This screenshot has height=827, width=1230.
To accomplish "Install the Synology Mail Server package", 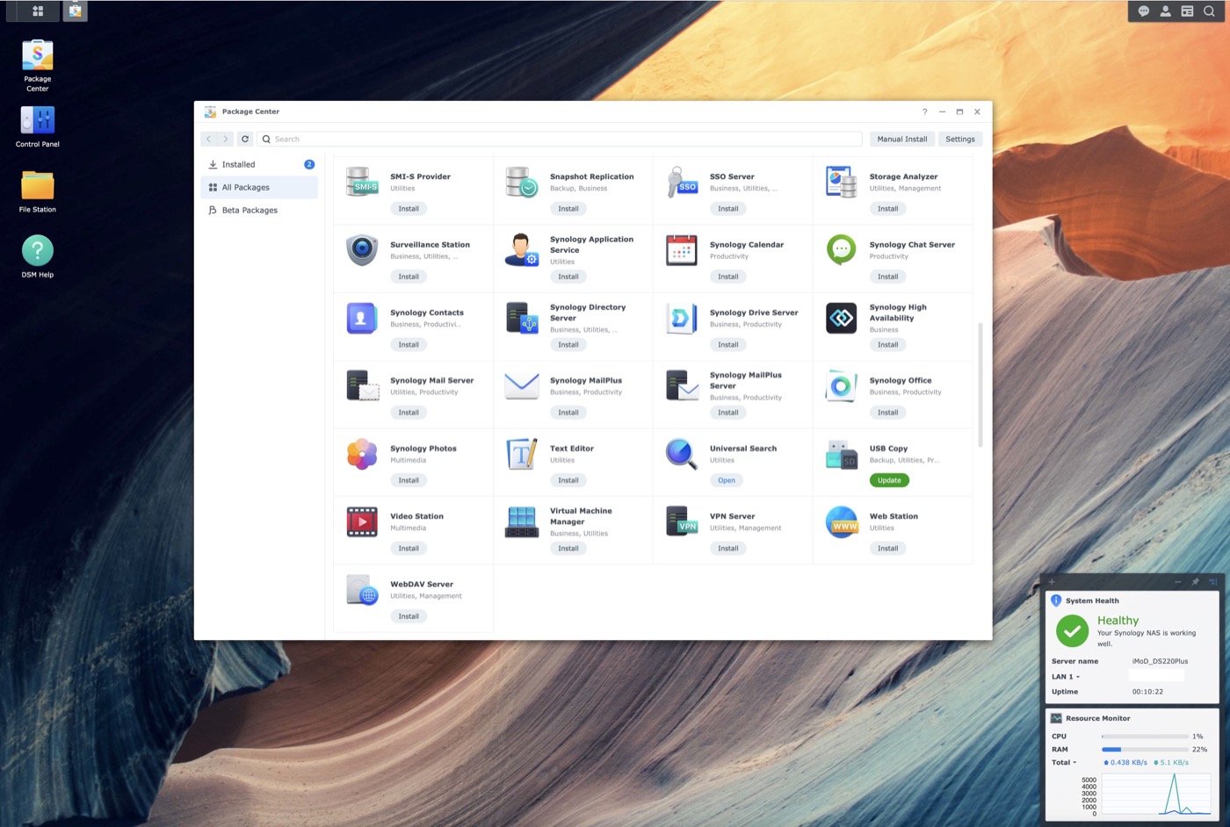I will pyautogui.click(x=409, y=413).
